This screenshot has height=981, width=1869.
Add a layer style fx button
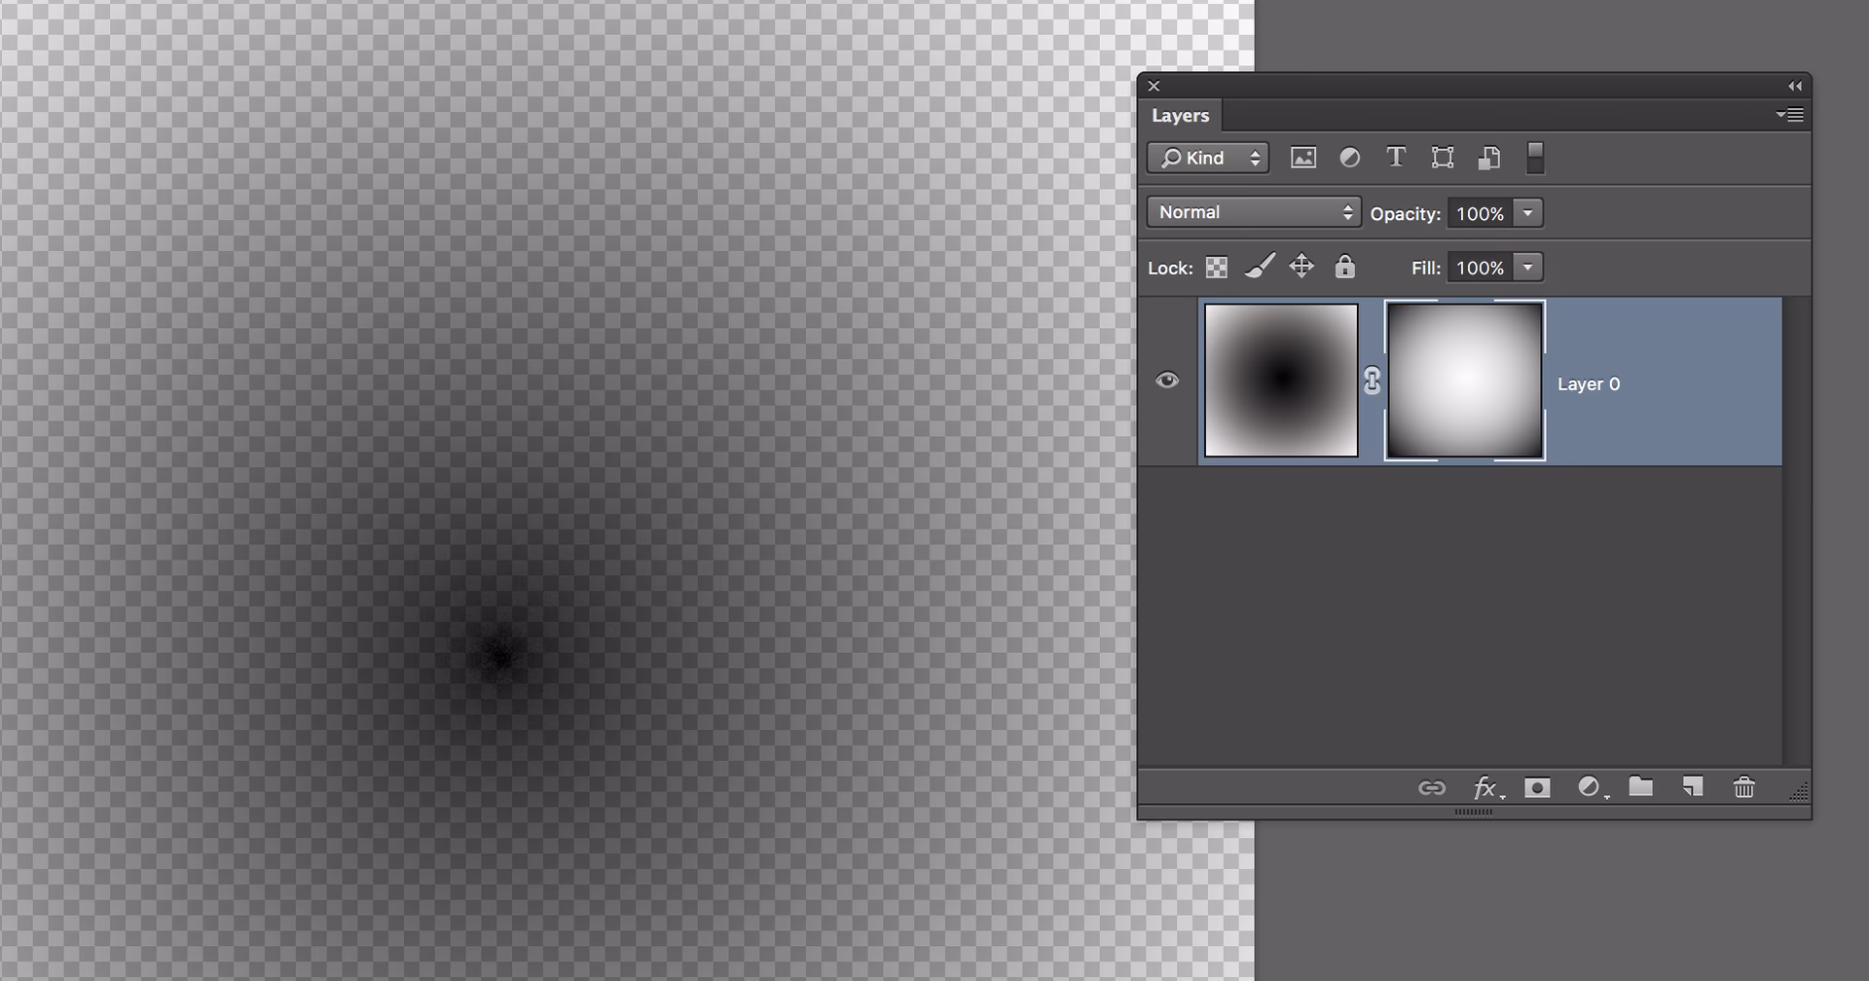pos(1487,787)
